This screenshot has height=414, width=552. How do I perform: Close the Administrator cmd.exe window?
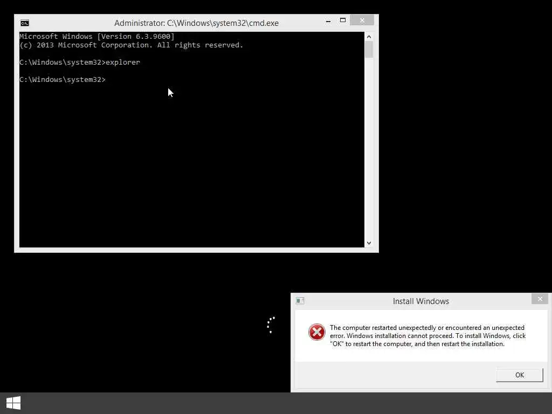tap(362, 20)
